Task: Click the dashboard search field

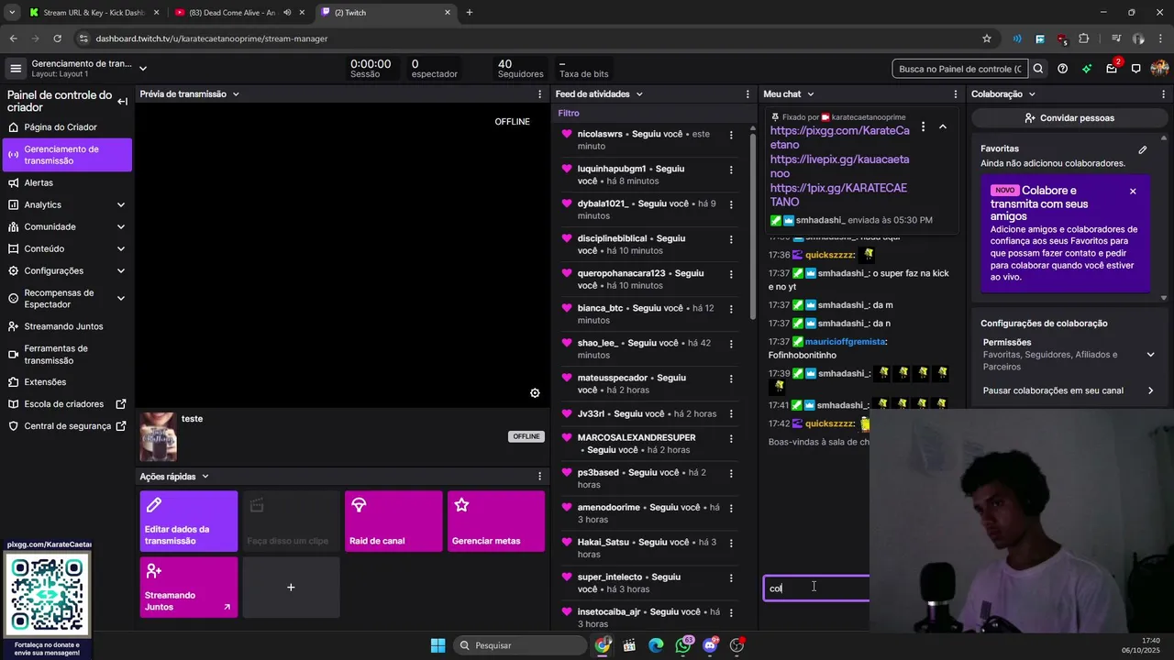Action: click(959, 69)
